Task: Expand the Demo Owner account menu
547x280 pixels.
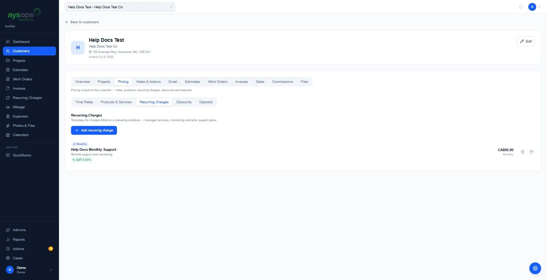Action: [x=29, y=270]
